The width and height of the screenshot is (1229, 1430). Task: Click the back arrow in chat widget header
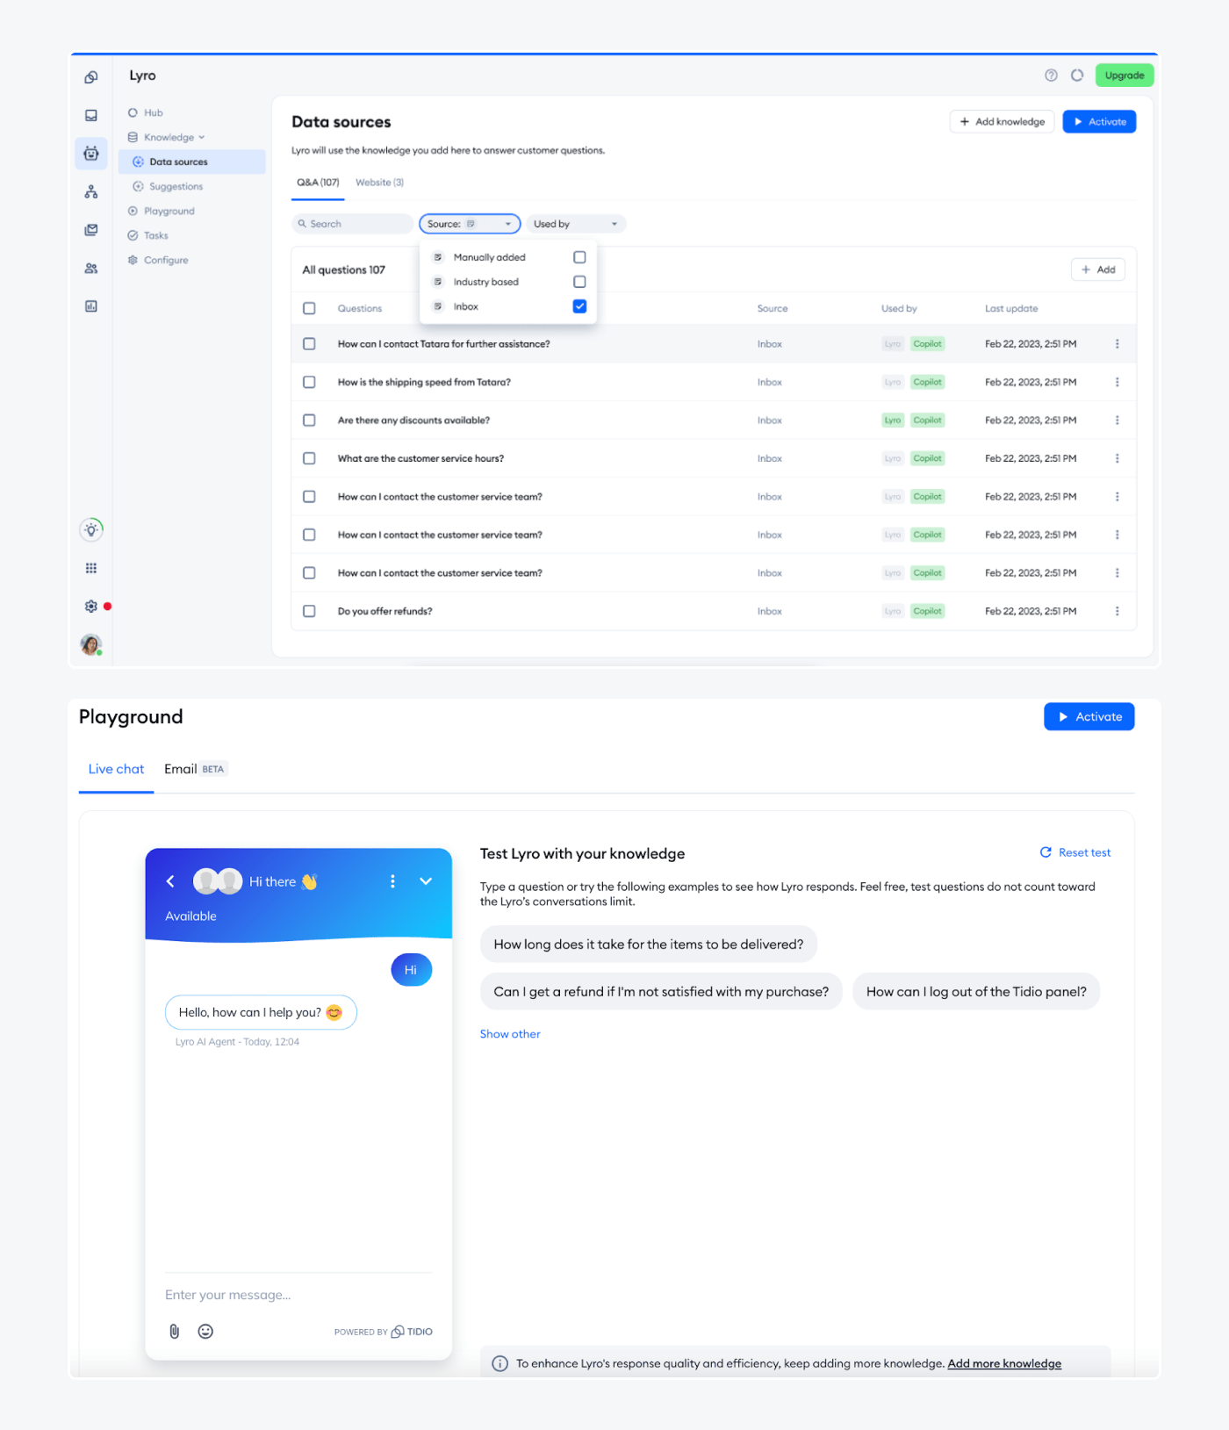click(170, 881)
